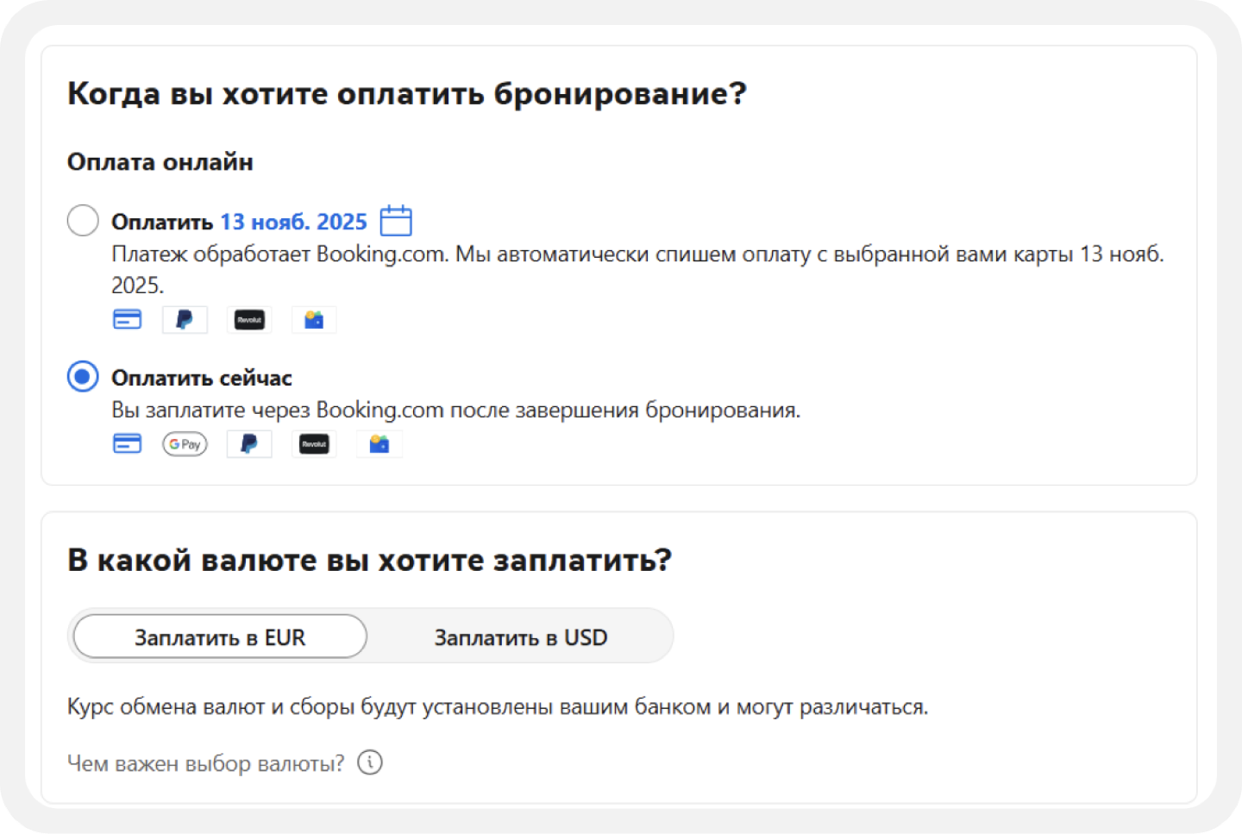Click the info icon beside currency question
The width and height of the screenshot is (1242, 834).
click(x=370, y=762)
